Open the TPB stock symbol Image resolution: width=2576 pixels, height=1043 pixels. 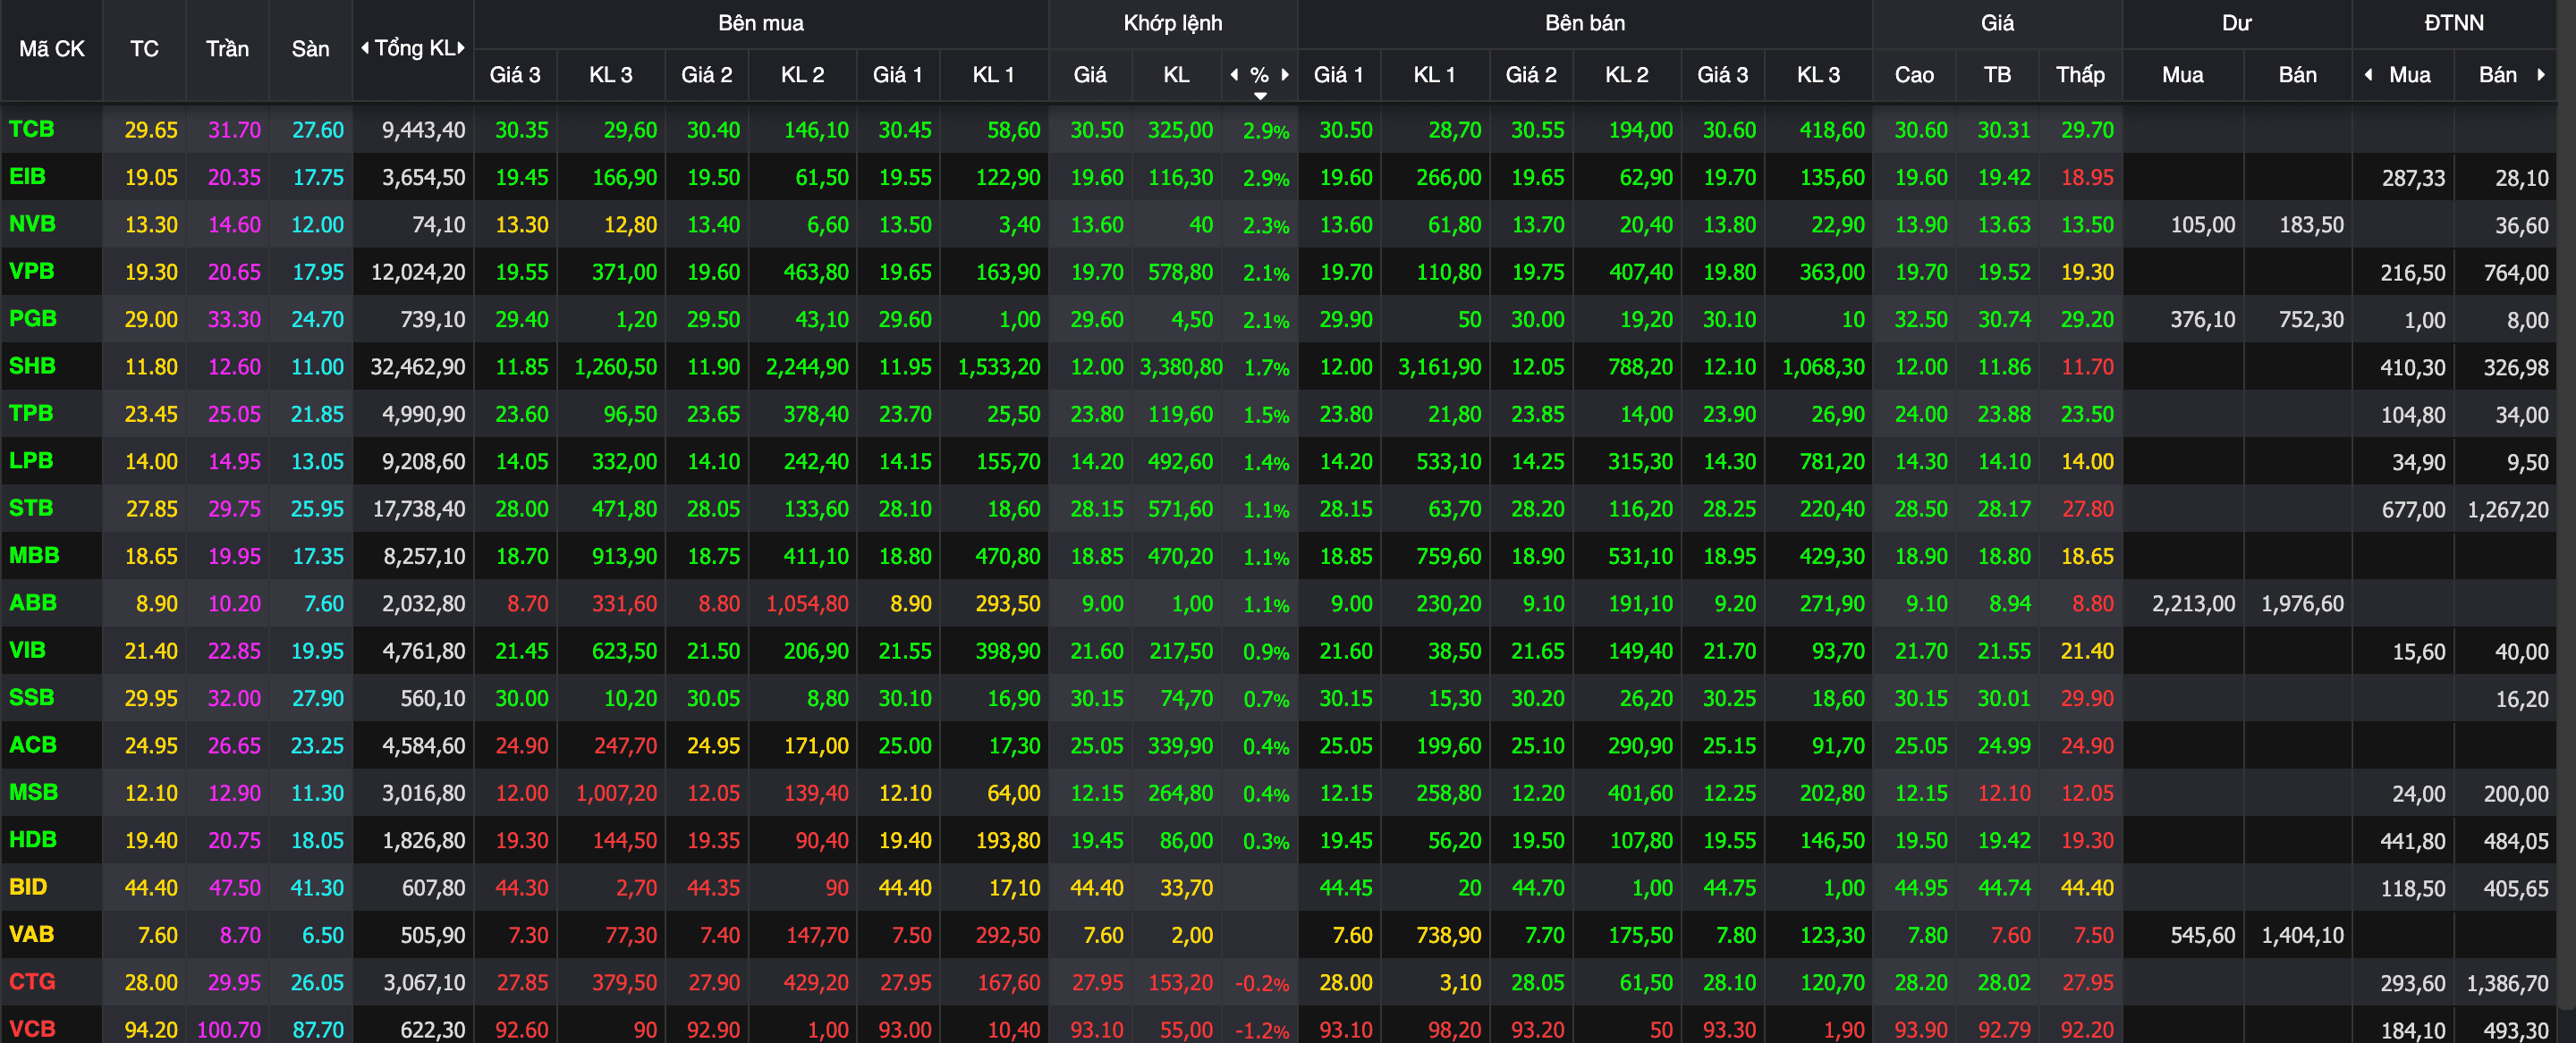[31, 414]
